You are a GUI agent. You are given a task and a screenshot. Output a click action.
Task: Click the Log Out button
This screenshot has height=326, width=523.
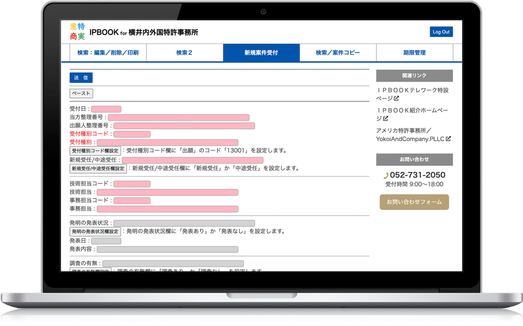click(x=441, y=32)
